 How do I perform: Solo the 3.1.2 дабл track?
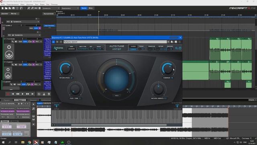(25, 64)
